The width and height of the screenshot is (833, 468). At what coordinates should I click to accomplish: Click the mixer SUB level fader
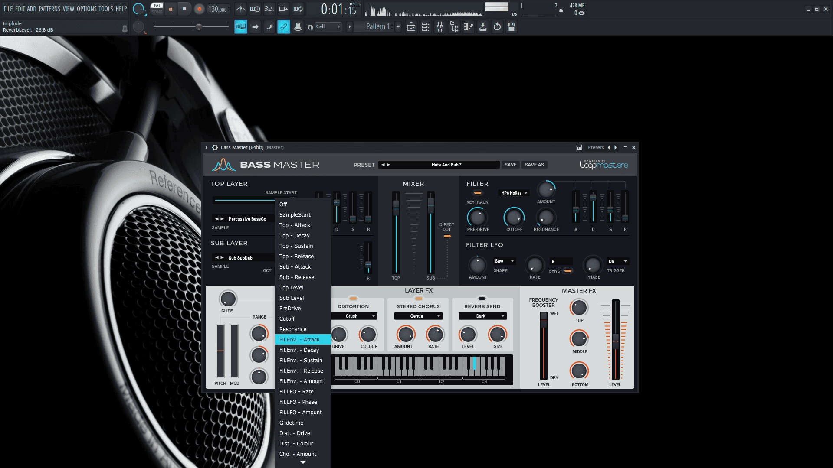[430, 206]
